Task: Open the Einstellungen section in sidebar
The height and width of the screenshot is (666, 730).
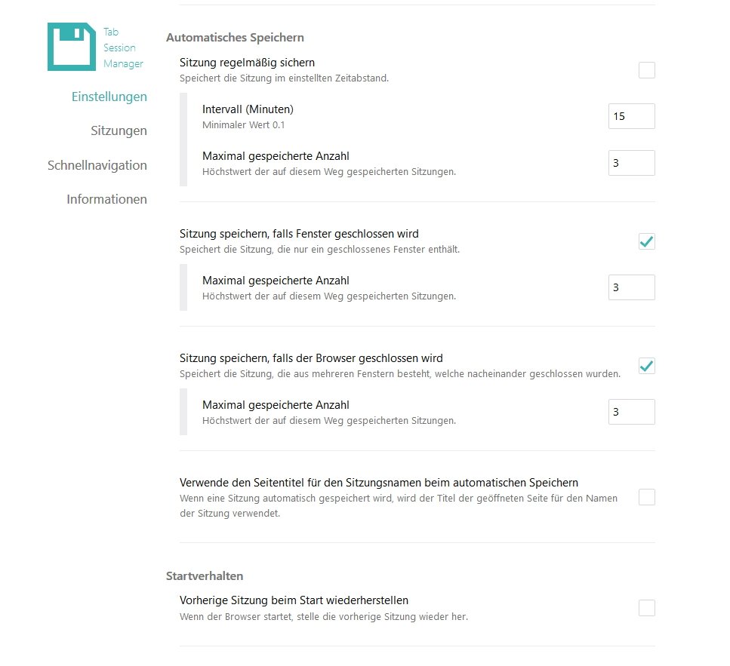Action: pos(109,97)
